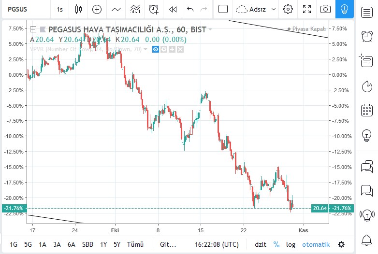
Task: Redo the chart action
Action: 204,9
